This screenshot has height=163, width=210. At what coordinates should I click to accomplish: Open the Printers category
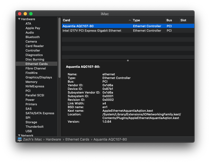point(31,104)
